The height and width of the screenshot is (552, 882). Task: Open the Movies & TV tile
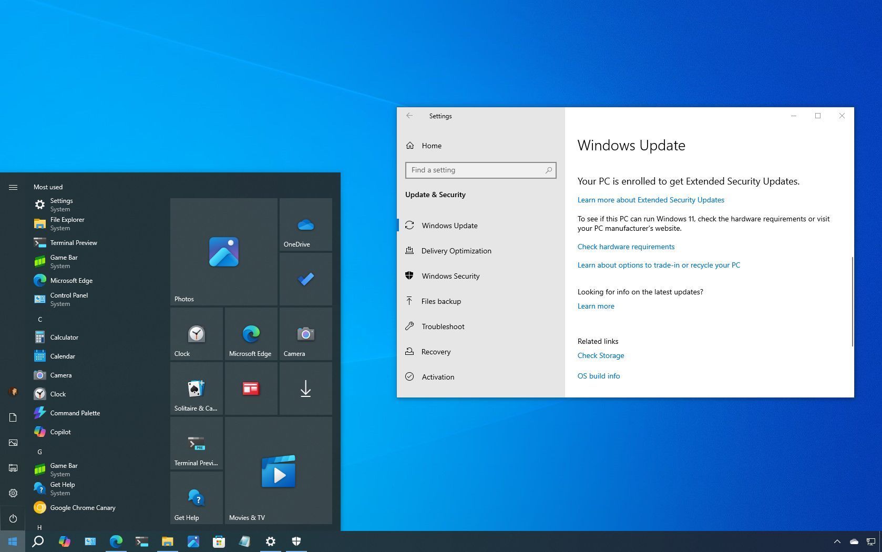coord(278,471)
